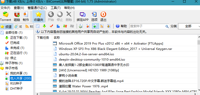Viewport: 200px width, 95px height.
Task: Select 唐人街探案1-2部全集 row
Action: coord(116,65)
